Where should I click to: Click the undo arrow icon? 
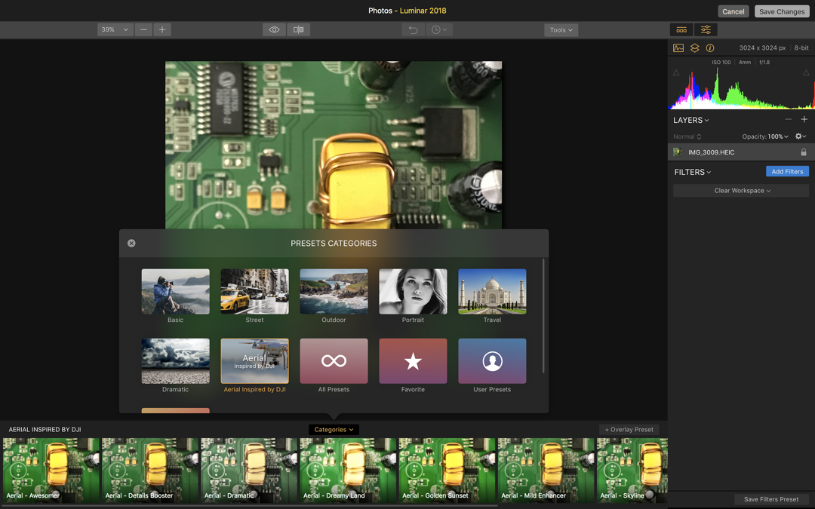pos(414,29)
